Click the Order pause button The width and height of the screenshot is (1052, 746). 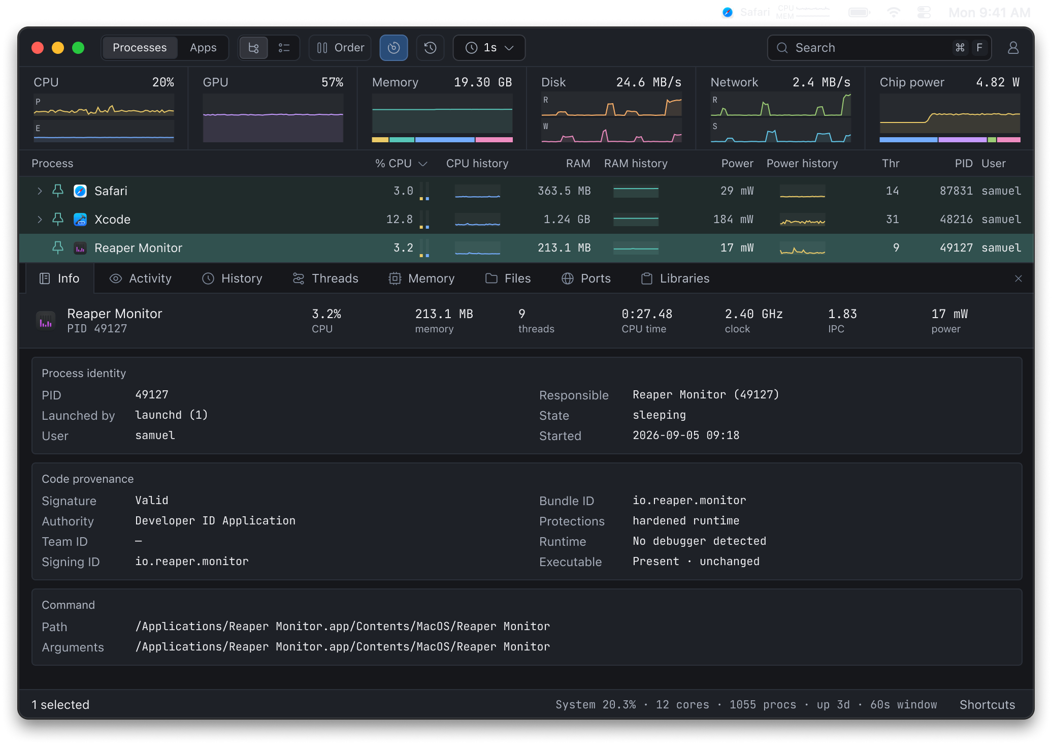pyautogui.click(x=340, y=48)
